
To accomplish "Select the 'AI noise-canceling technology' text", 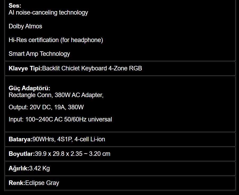I will (48, 12).
